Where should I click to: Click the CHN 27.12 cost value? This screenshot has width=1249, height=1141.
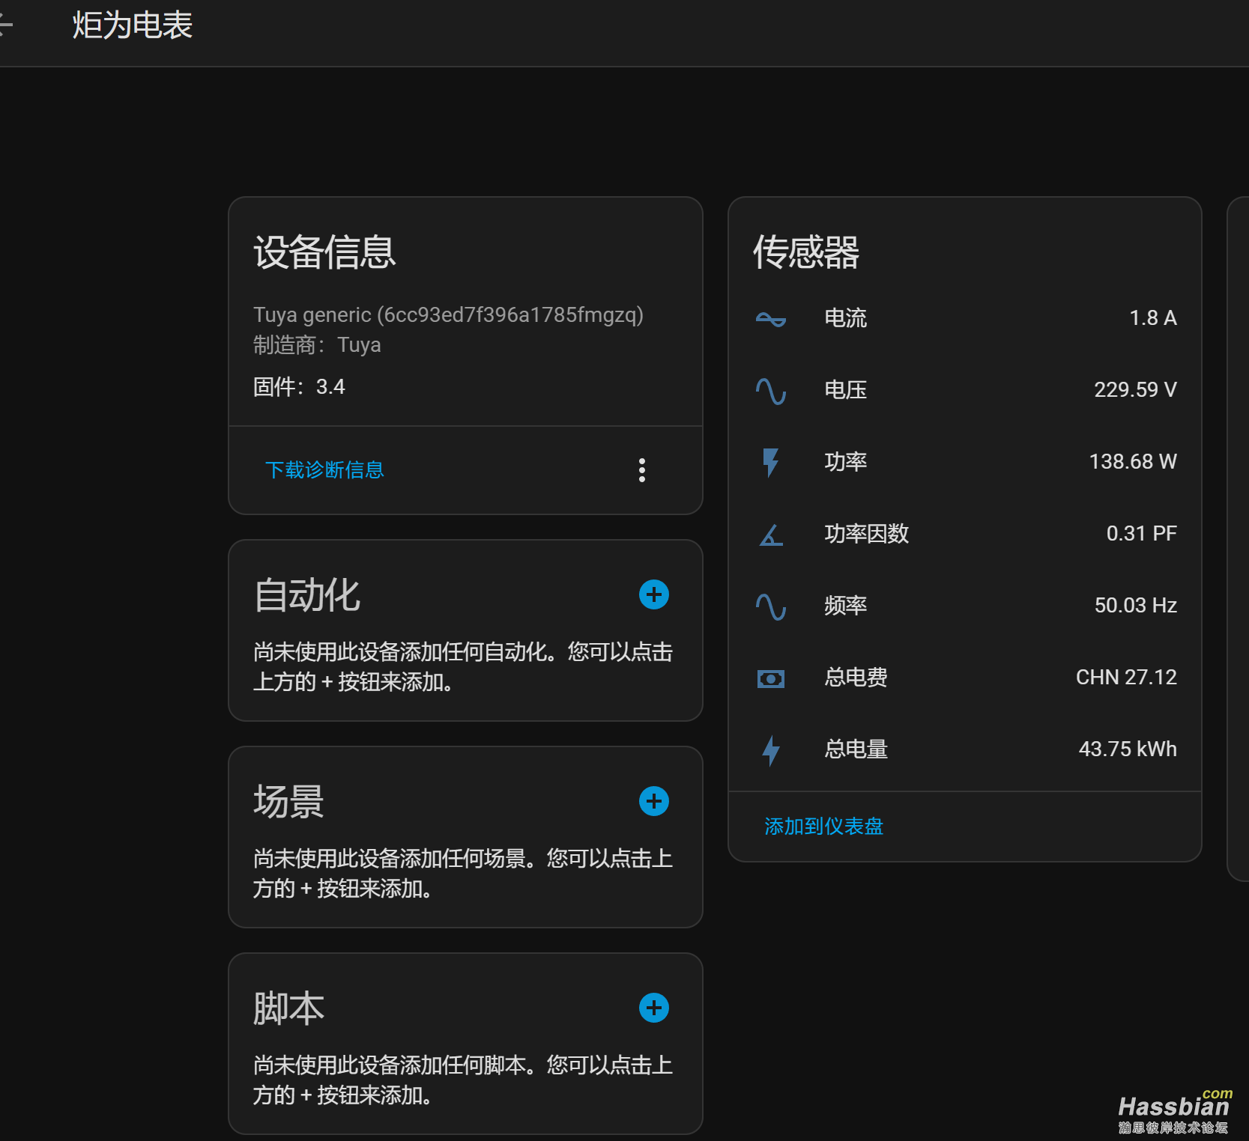[x=1126, y=678]
